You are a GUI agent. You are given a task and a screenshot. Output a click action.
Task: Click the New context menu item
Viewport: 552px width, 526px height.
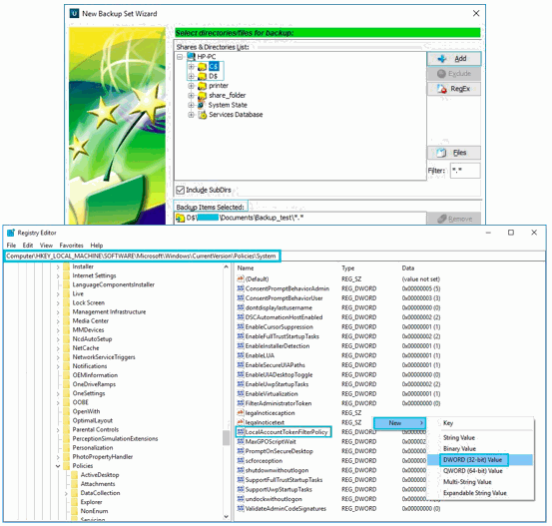point(399,423)
